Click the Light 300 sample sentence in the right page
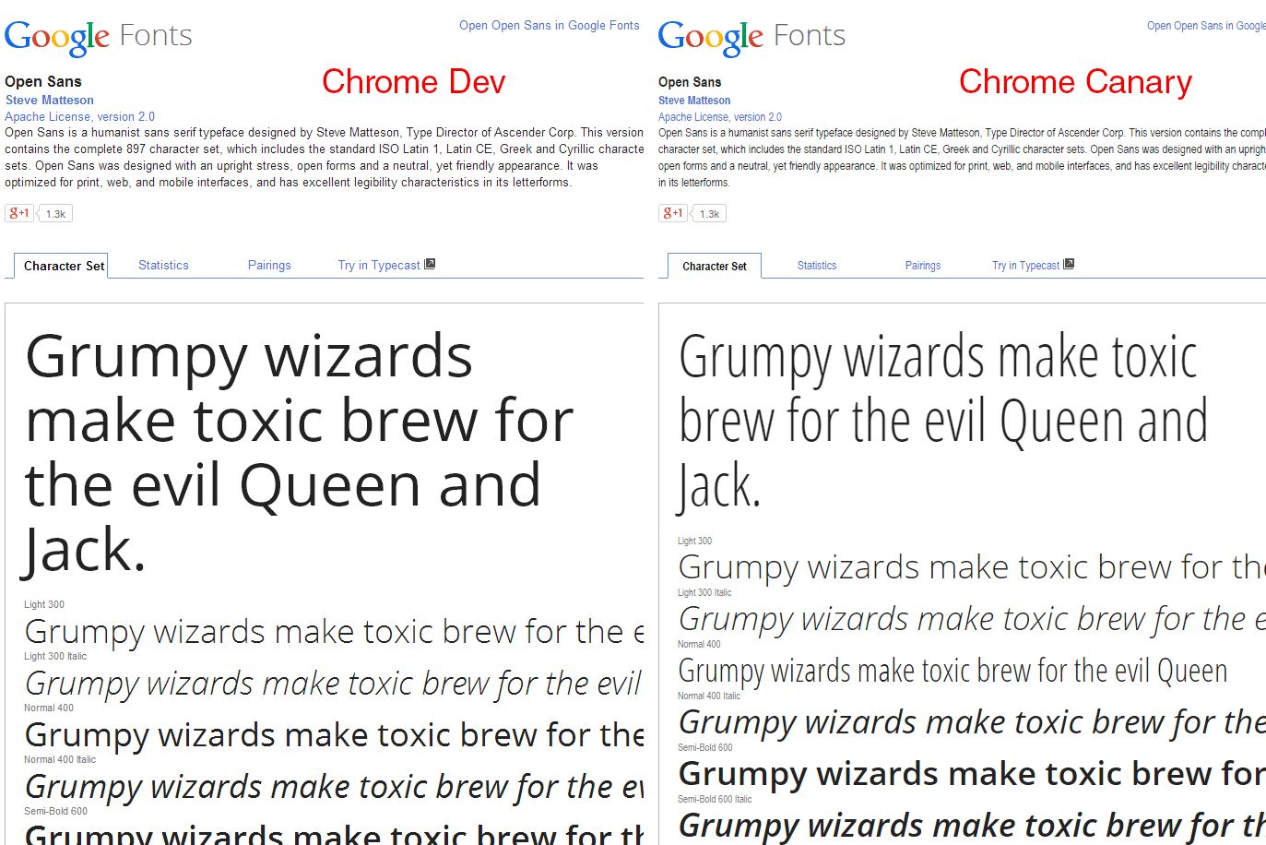 [x=972, y=568]
